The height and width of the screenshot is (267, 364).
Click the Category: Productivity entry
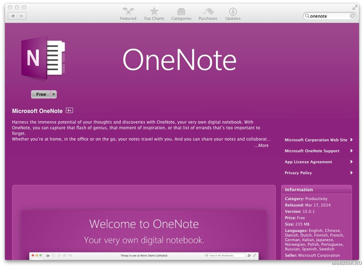tap(306, 199)
